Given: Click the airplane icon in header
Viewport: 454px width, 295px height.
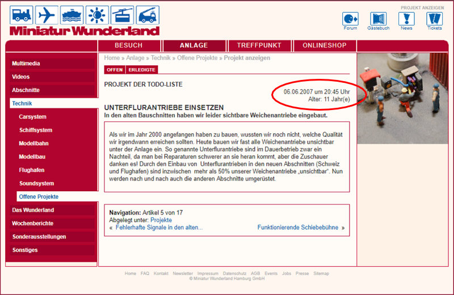Looking at the screenshot, I should 47,15.
